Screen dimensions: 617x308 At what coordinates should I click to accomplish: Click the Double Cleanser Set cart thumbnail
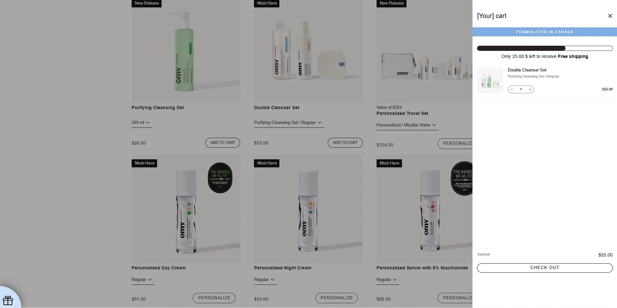pos(490,80)
